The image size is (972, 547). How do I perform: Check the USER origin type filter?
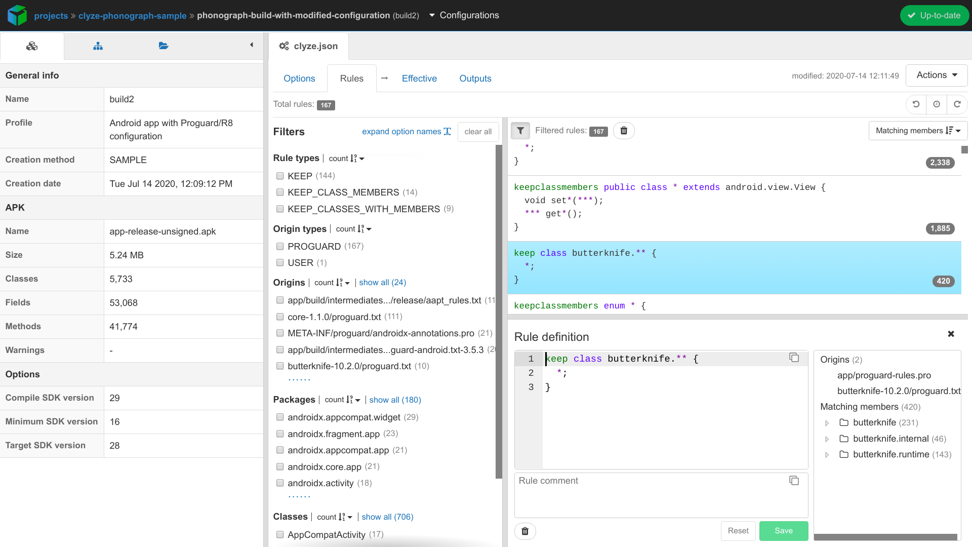(280, 262)
